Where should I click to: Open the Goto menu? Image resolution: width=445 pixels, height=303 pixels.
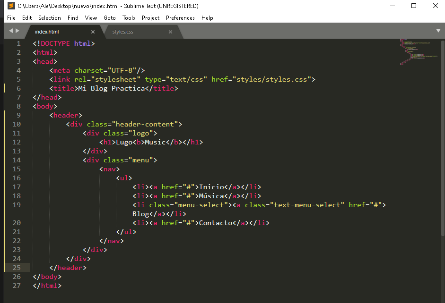point(110,18)
